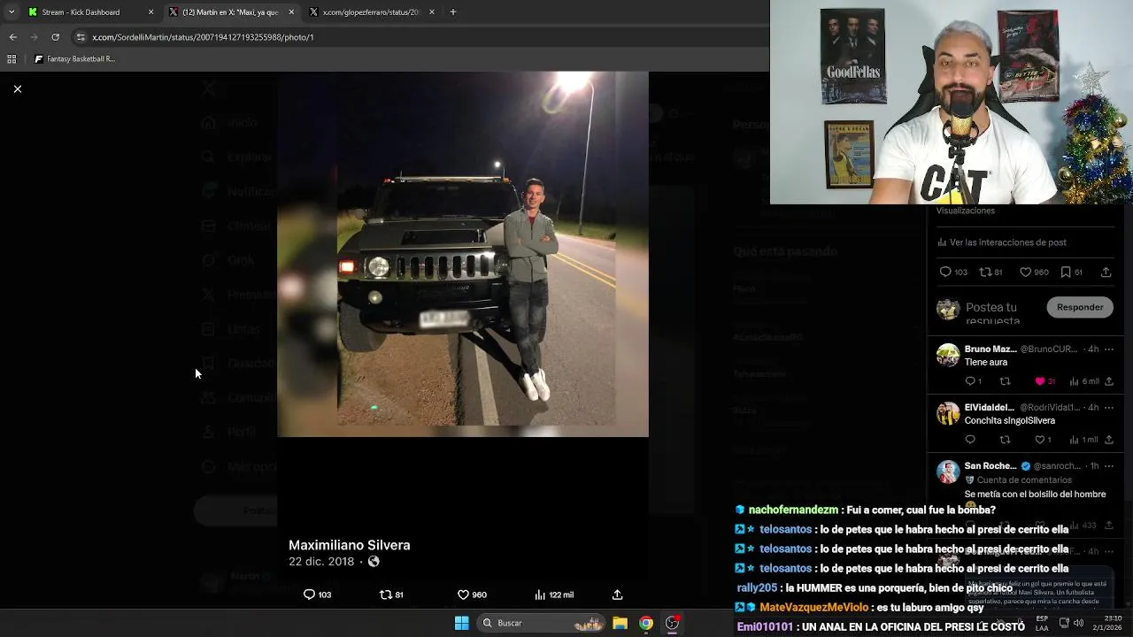Like the post via the 960 heart under the photo

click(x=472, y=595)
